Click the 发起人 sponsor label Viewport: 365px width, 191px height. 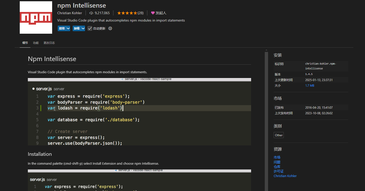pos(161,13)
